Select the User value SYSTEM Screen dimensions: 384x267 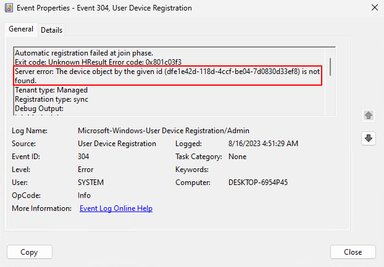(x=91, y=183)
